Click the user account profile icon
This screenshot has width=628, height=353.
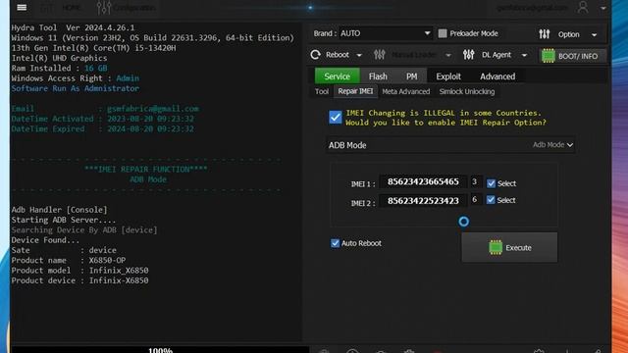583,7
